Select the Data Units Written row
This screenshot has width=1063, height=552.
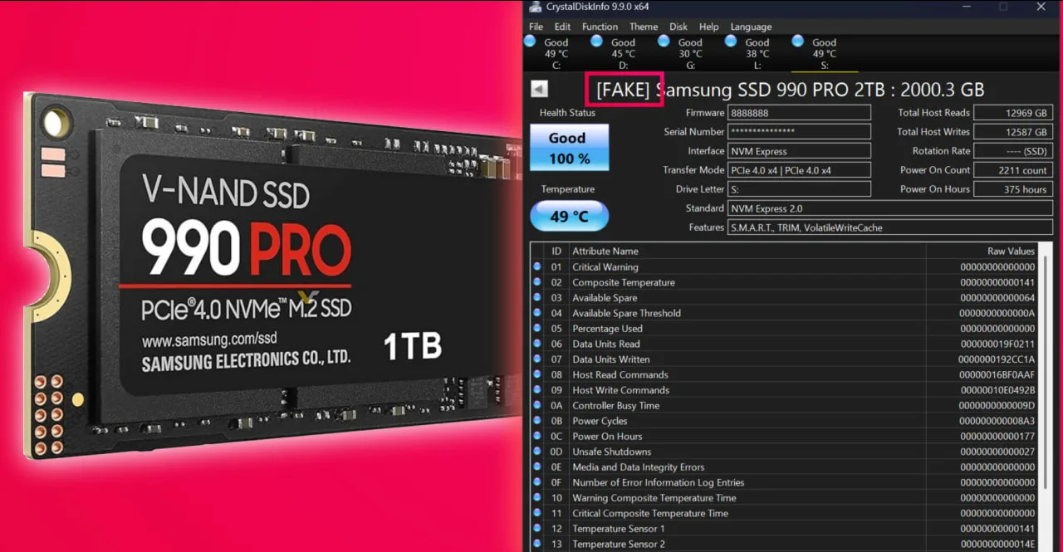[785, 359]
